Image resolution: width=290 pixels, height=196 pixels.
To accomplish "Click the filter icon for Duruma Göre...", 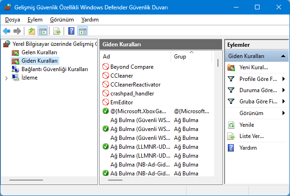I will pyautogui.click(x=231, y=90).
